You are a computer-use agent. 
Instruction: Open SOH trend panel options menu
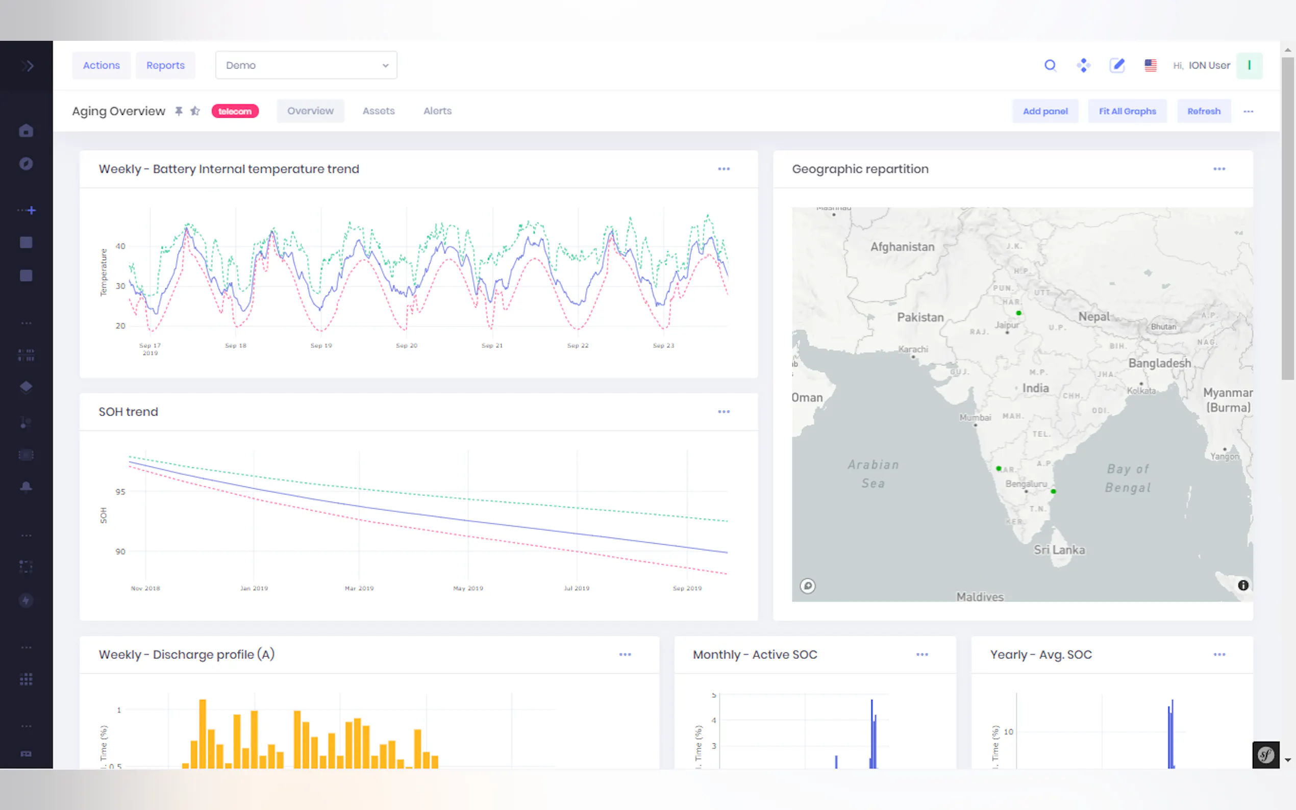tap(724, 412)
